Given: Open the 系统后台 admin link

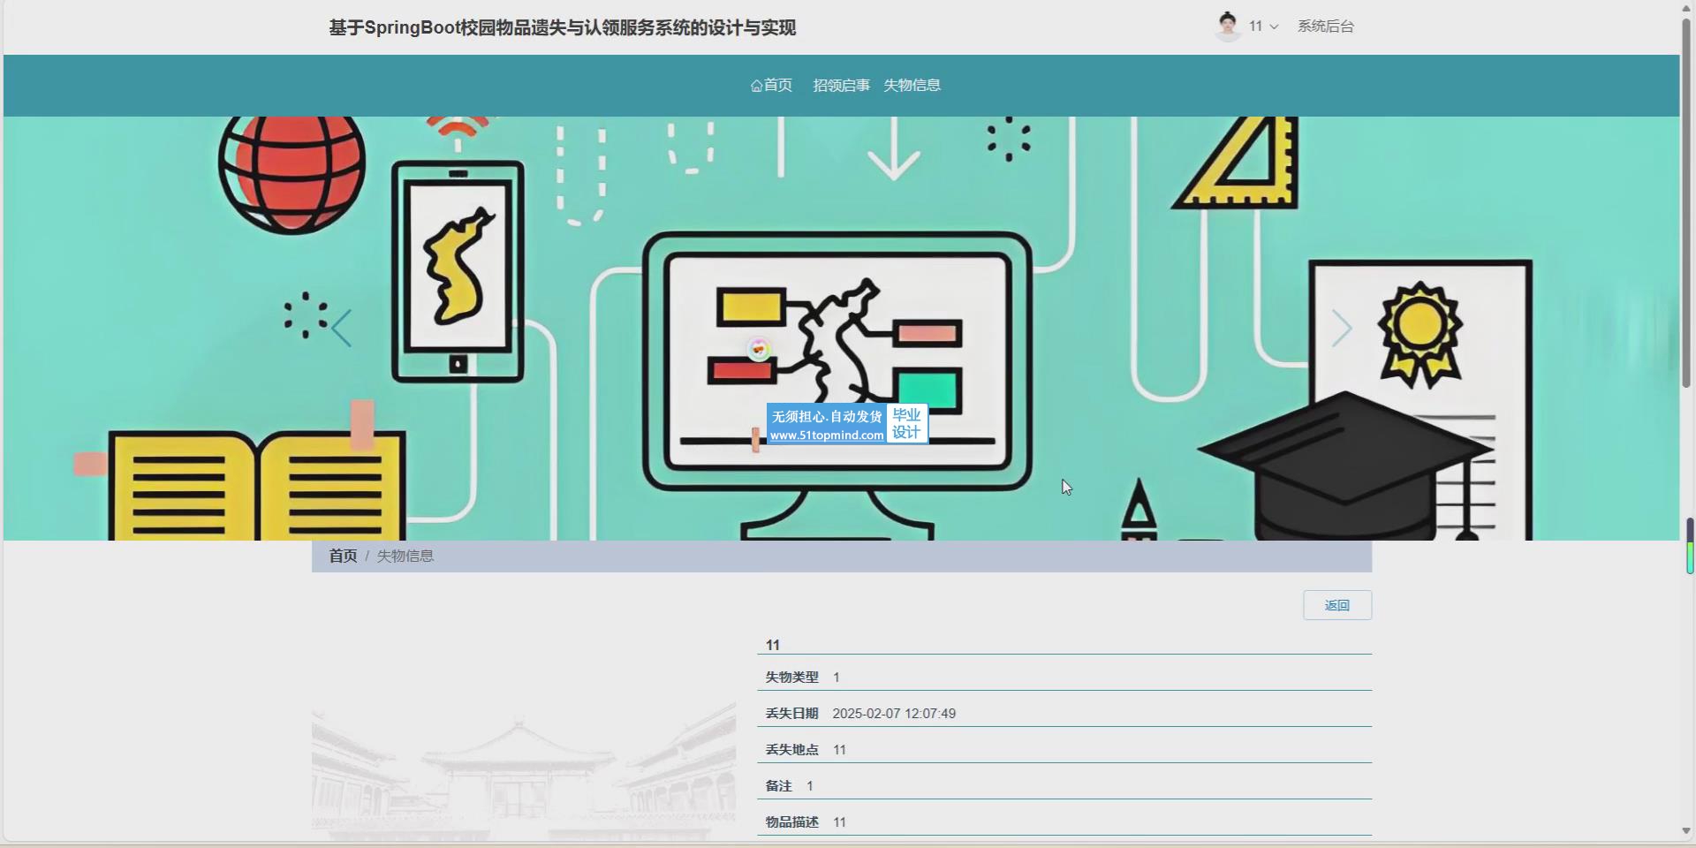Looking at the screenshot, I should (x=1325, y=26).
